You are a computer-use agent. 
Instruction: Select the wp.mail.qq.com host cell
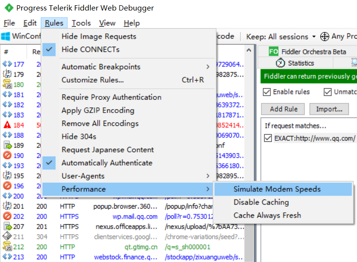135,217
